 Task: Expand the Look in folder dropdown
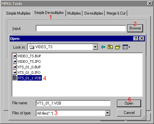[95, 47]
